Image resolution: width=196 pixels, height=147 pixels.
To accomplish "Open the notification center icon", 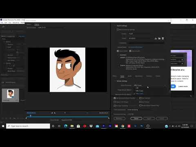I will pos(192,126).
